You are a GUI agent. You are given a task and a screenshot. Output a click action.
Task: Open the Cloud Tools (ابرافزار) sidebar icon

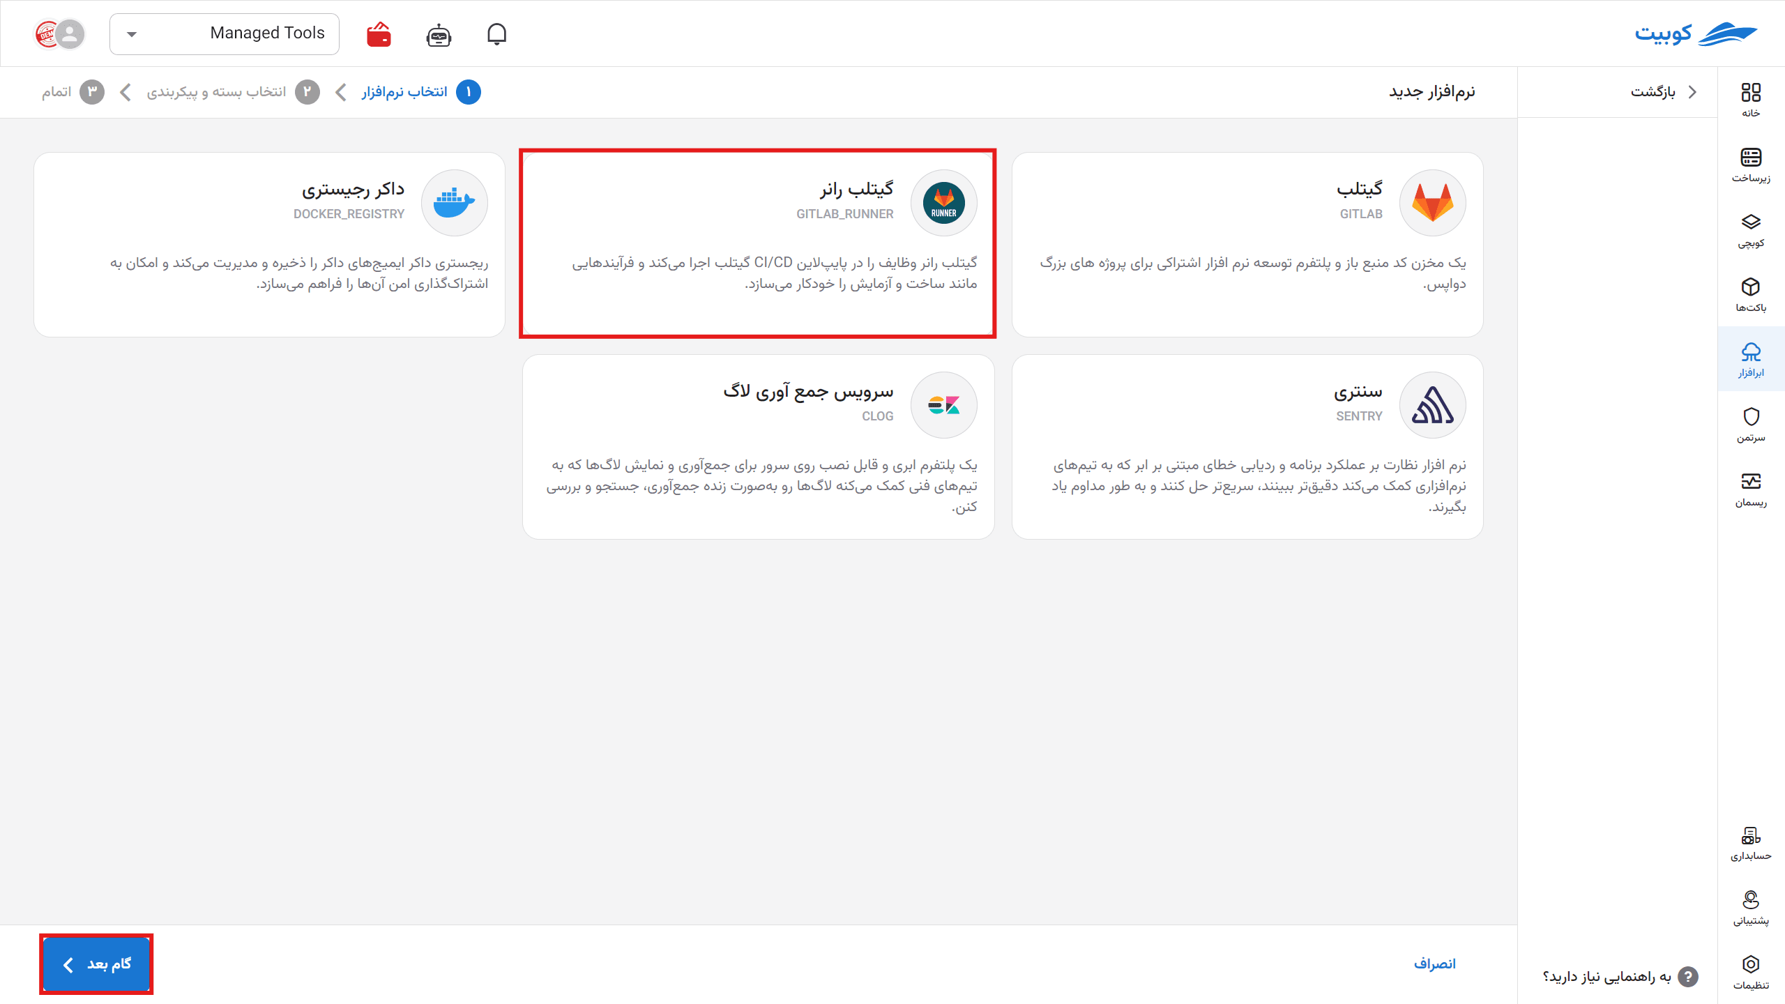tap(1751, 360)
